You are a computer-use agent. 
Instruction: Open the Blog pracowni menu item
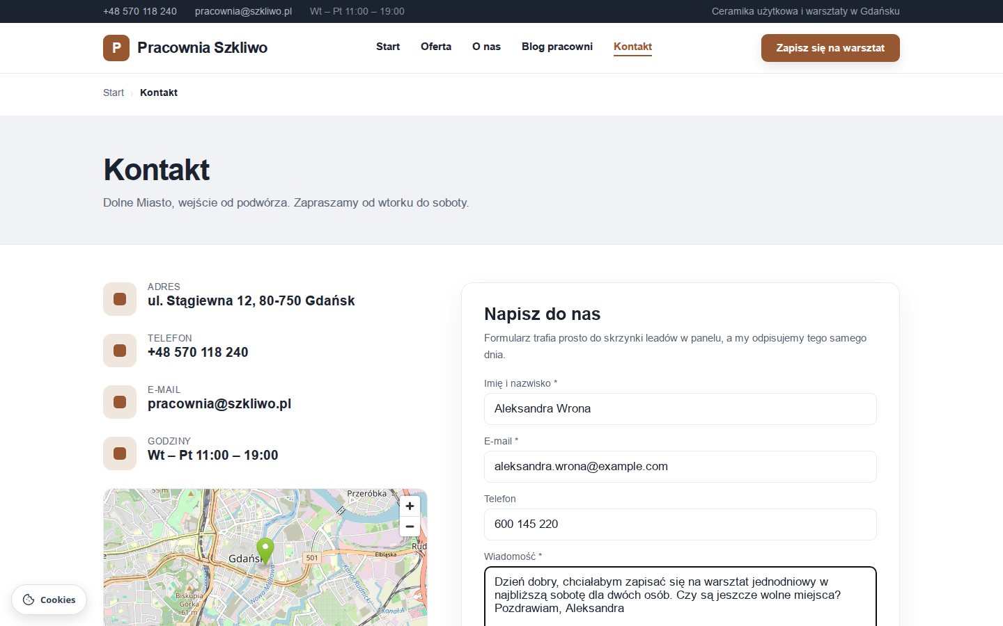point(557,47)
